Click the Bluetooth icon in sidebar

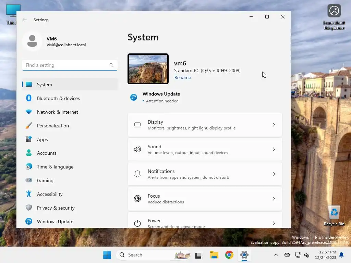(x=29, y=98)
